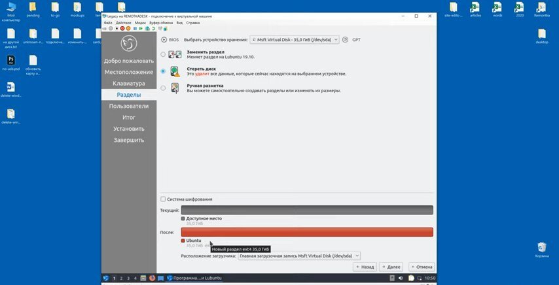The image size is (559, 285).
Task: Click the show desktop icon in Lubuntu panel
Action: click(x=161, y=278)
